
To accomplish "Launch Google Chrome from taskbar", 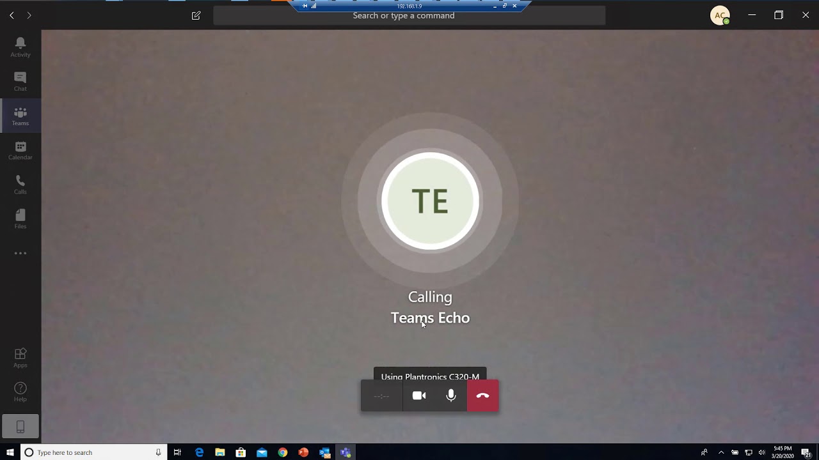I will tap(283, 452).
